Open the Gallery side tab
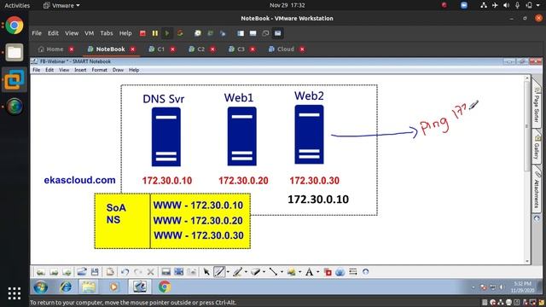The height and width of the screenshot is (307, 546). click(537, 146)
